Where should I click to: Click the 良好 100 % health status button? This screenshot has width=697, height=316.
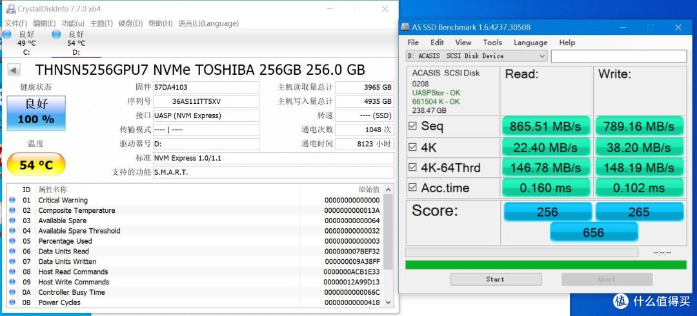click(x=36, y=113)
